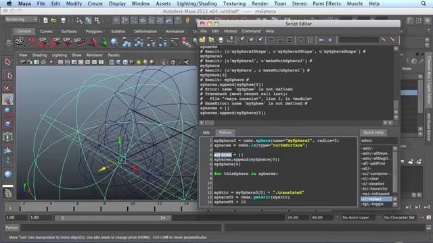Click red question mark shelf icon
433x243 pixels.
click(x=32, y=42)
